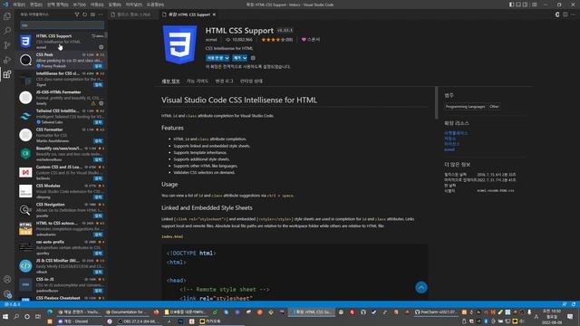Select the CSS Navigation extension

[61, 210]
